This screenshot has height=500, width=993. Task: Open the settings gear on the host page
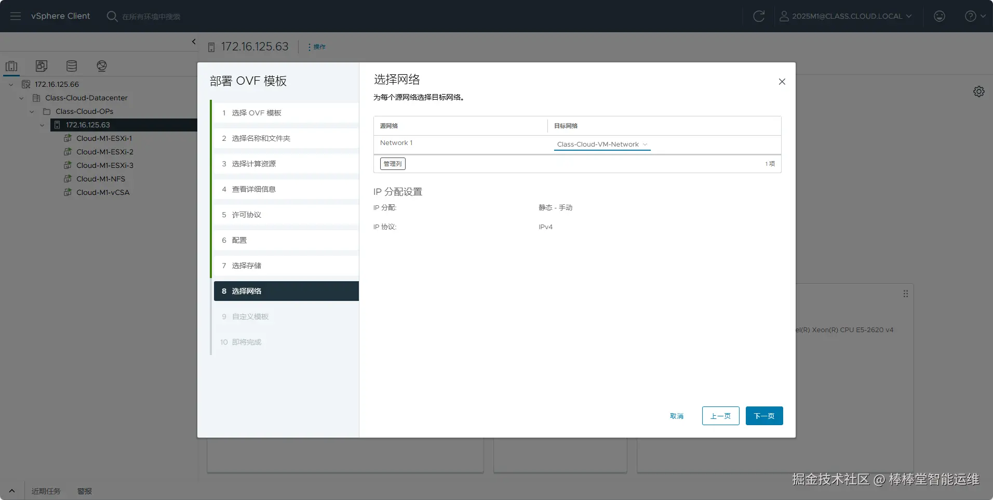coord(979,91)
